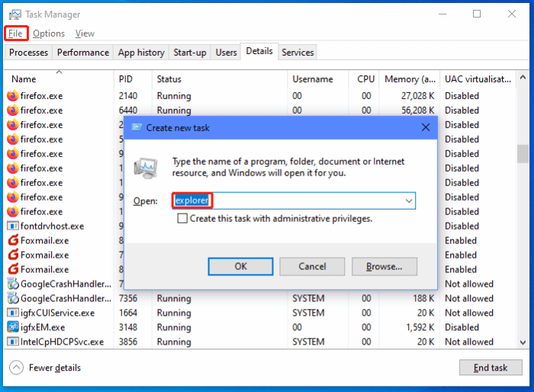Click memory value 56,208 K
This screenshot has width=534, height=392.
pos(417,111)
